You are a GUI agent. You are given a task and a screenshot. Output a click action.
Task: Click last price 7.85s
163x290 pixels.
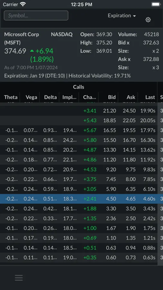(149, 179)
